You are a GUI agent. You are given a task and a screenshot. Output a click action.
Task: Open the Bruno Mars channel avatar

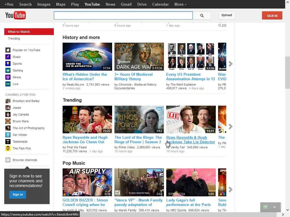coord(8,121)
